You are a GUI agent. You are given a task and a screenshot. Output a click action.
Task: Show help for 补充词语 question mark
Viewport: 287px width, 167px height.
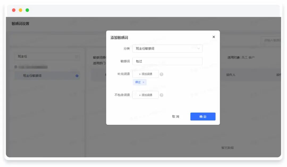161,74
